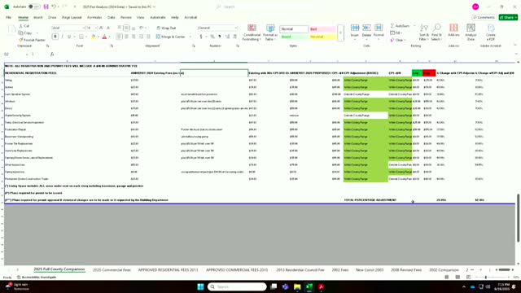Toggle Wrap Text for cell

point(166,28)
